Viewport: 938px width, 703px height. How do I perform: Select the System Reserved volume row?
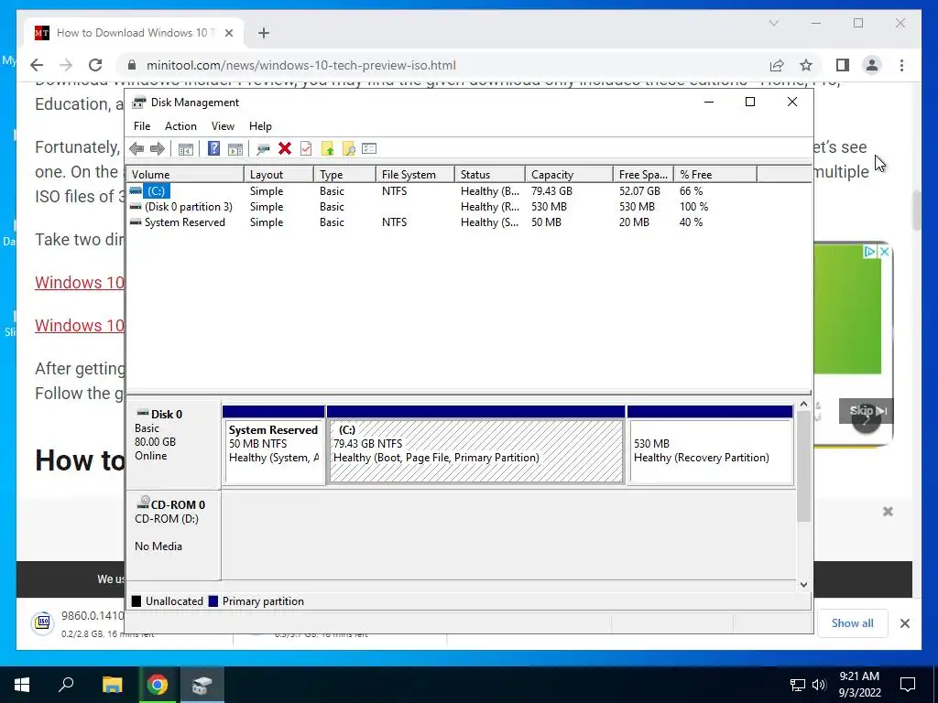coord(468,222)
